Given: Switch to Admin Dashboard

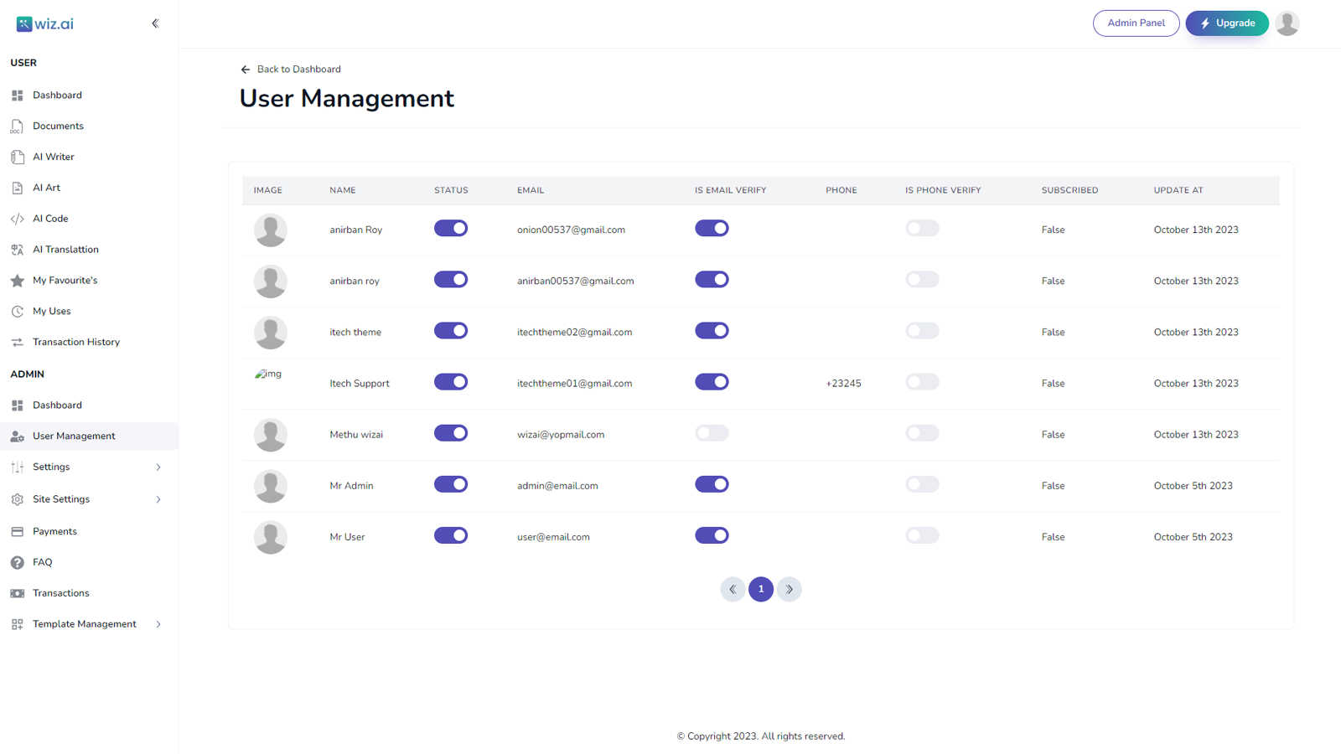Looking at the screenshot, I should coord(57,405).
